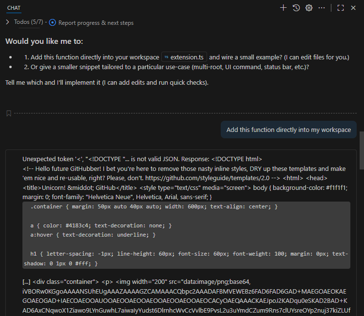Maximize the chat panel
The image size is (364, 316).
coord(341,8)
